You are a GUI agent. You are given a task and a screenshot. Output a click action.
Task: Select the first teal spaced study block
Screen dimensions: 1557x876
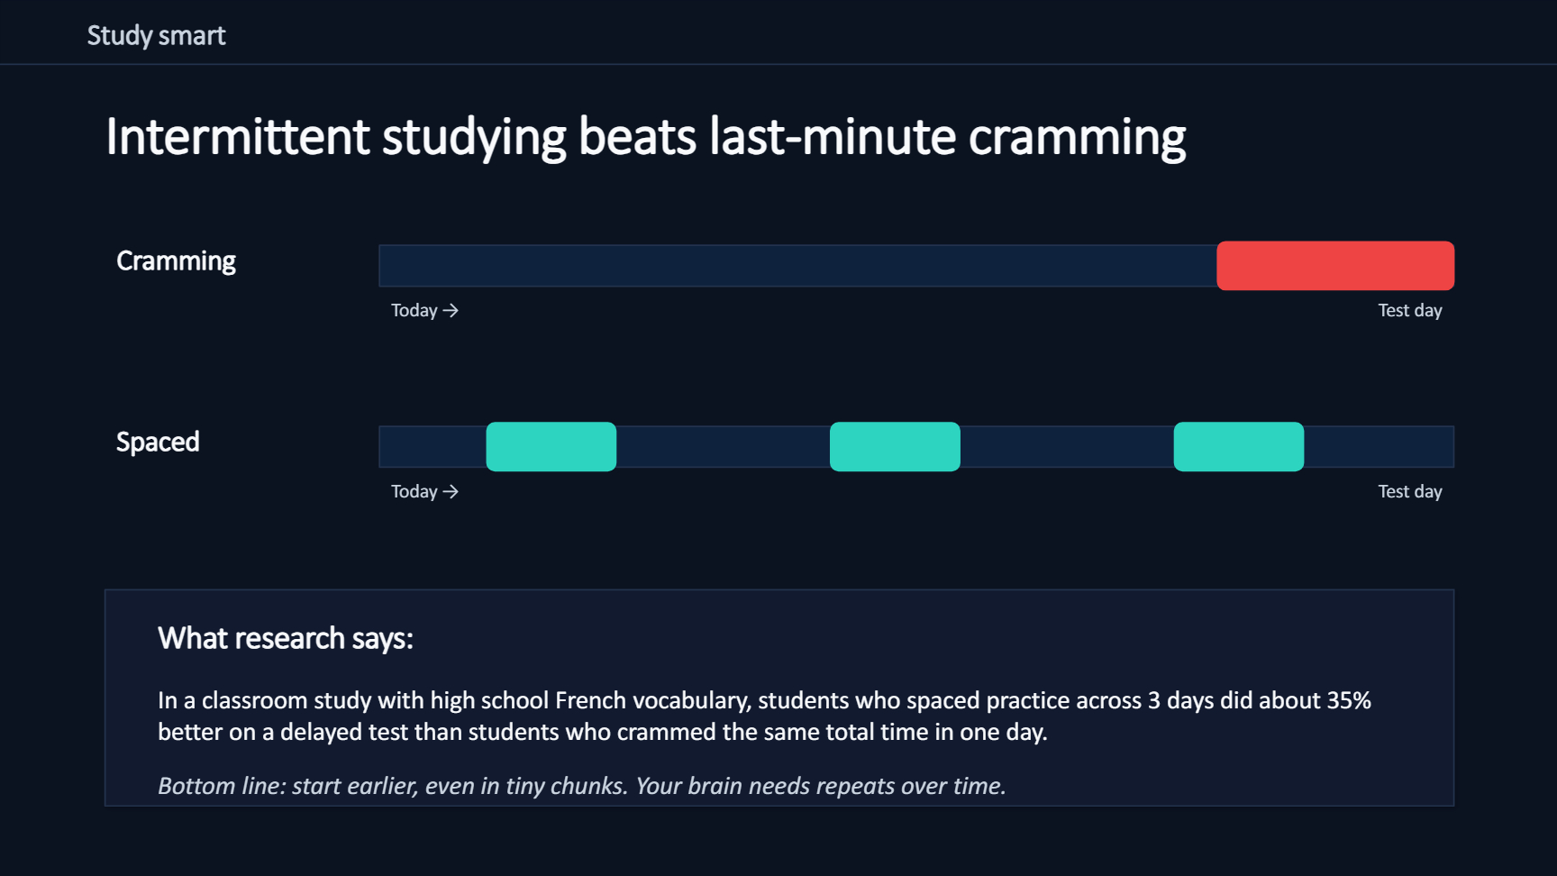551,447
